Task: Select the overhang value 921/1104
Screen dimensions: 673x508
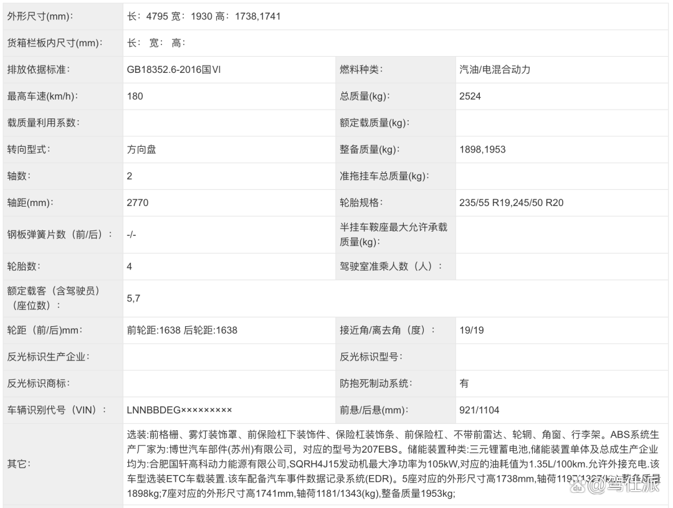Action: tap(479, 410)
